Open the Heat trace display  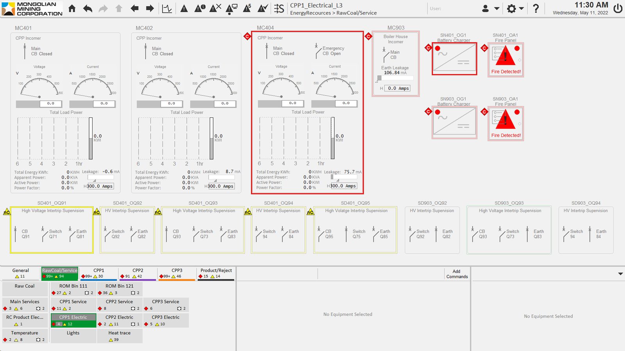pyautogui.click(x=120, y=336)
